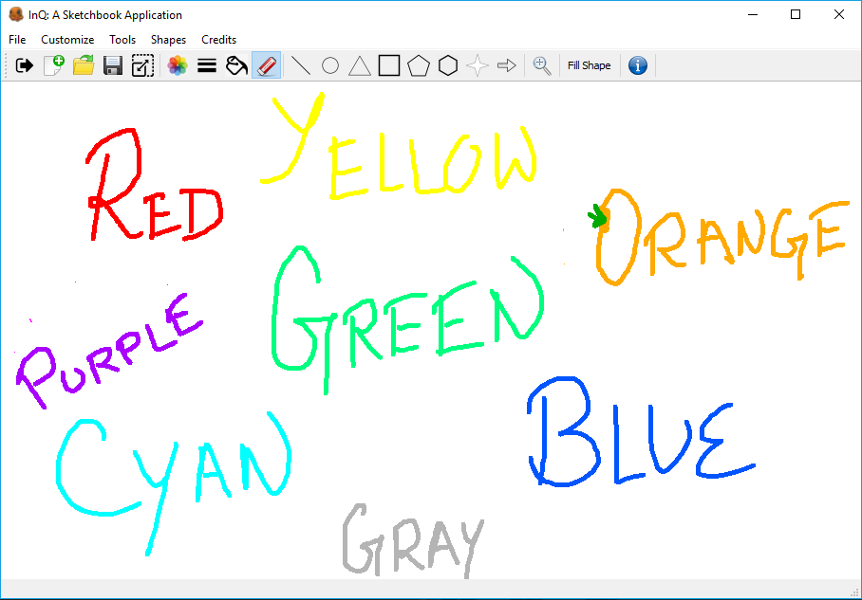
Task: Click the exit arrow icon in toolbar
Action: [24, 65]
